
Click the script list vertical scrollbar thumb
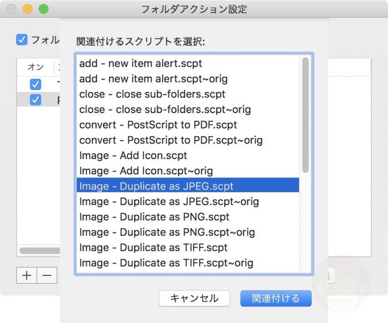point(305,115)
